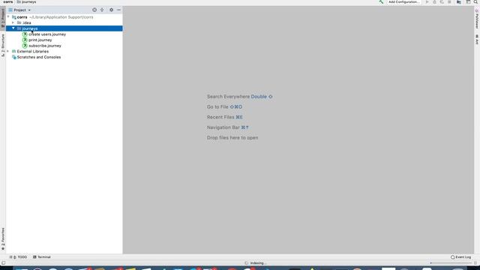
Task: Open the Ant right side tab
Action: pyautogui.click(x=477, y=40)
